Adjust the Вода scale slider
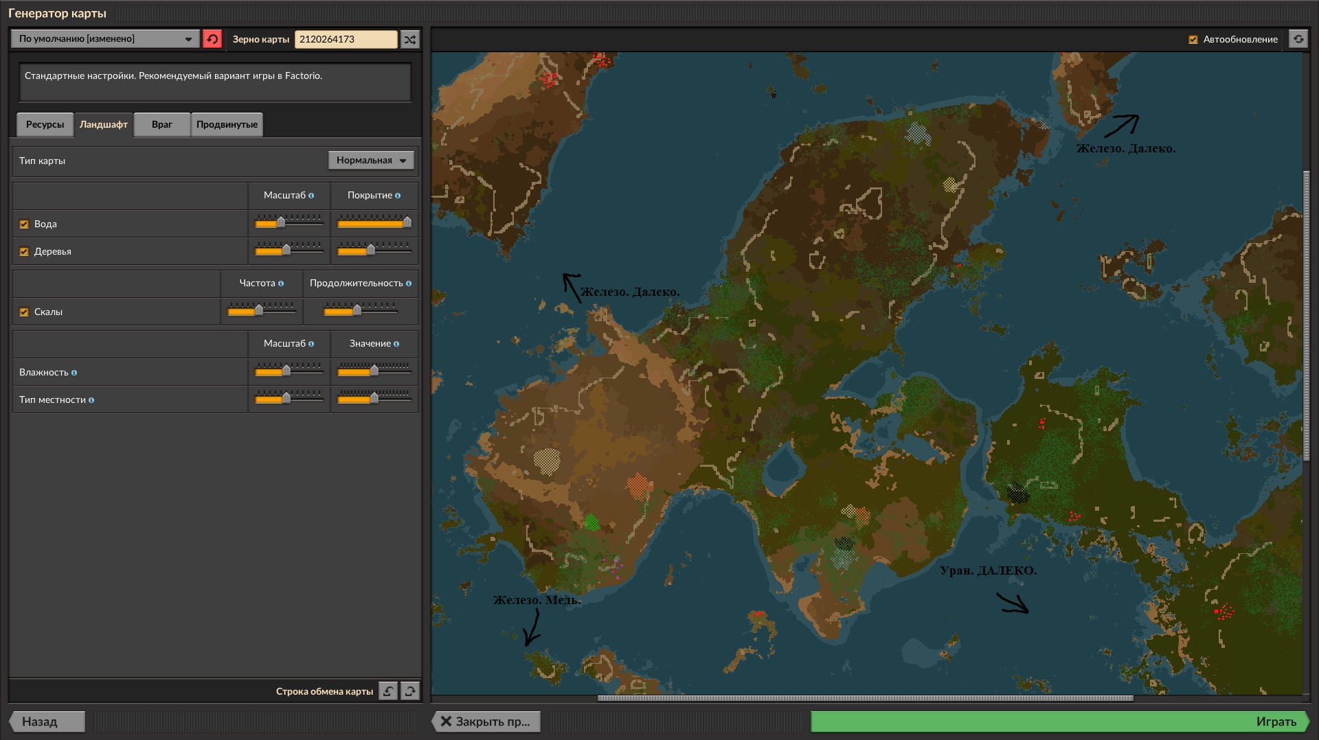1319x740 pixels. (x=289, y=223)
